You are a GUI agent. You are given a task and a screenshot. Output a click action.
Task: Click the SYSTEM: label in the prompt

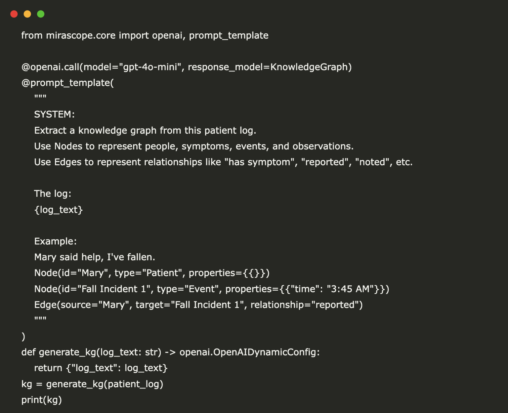pos(54,114)
